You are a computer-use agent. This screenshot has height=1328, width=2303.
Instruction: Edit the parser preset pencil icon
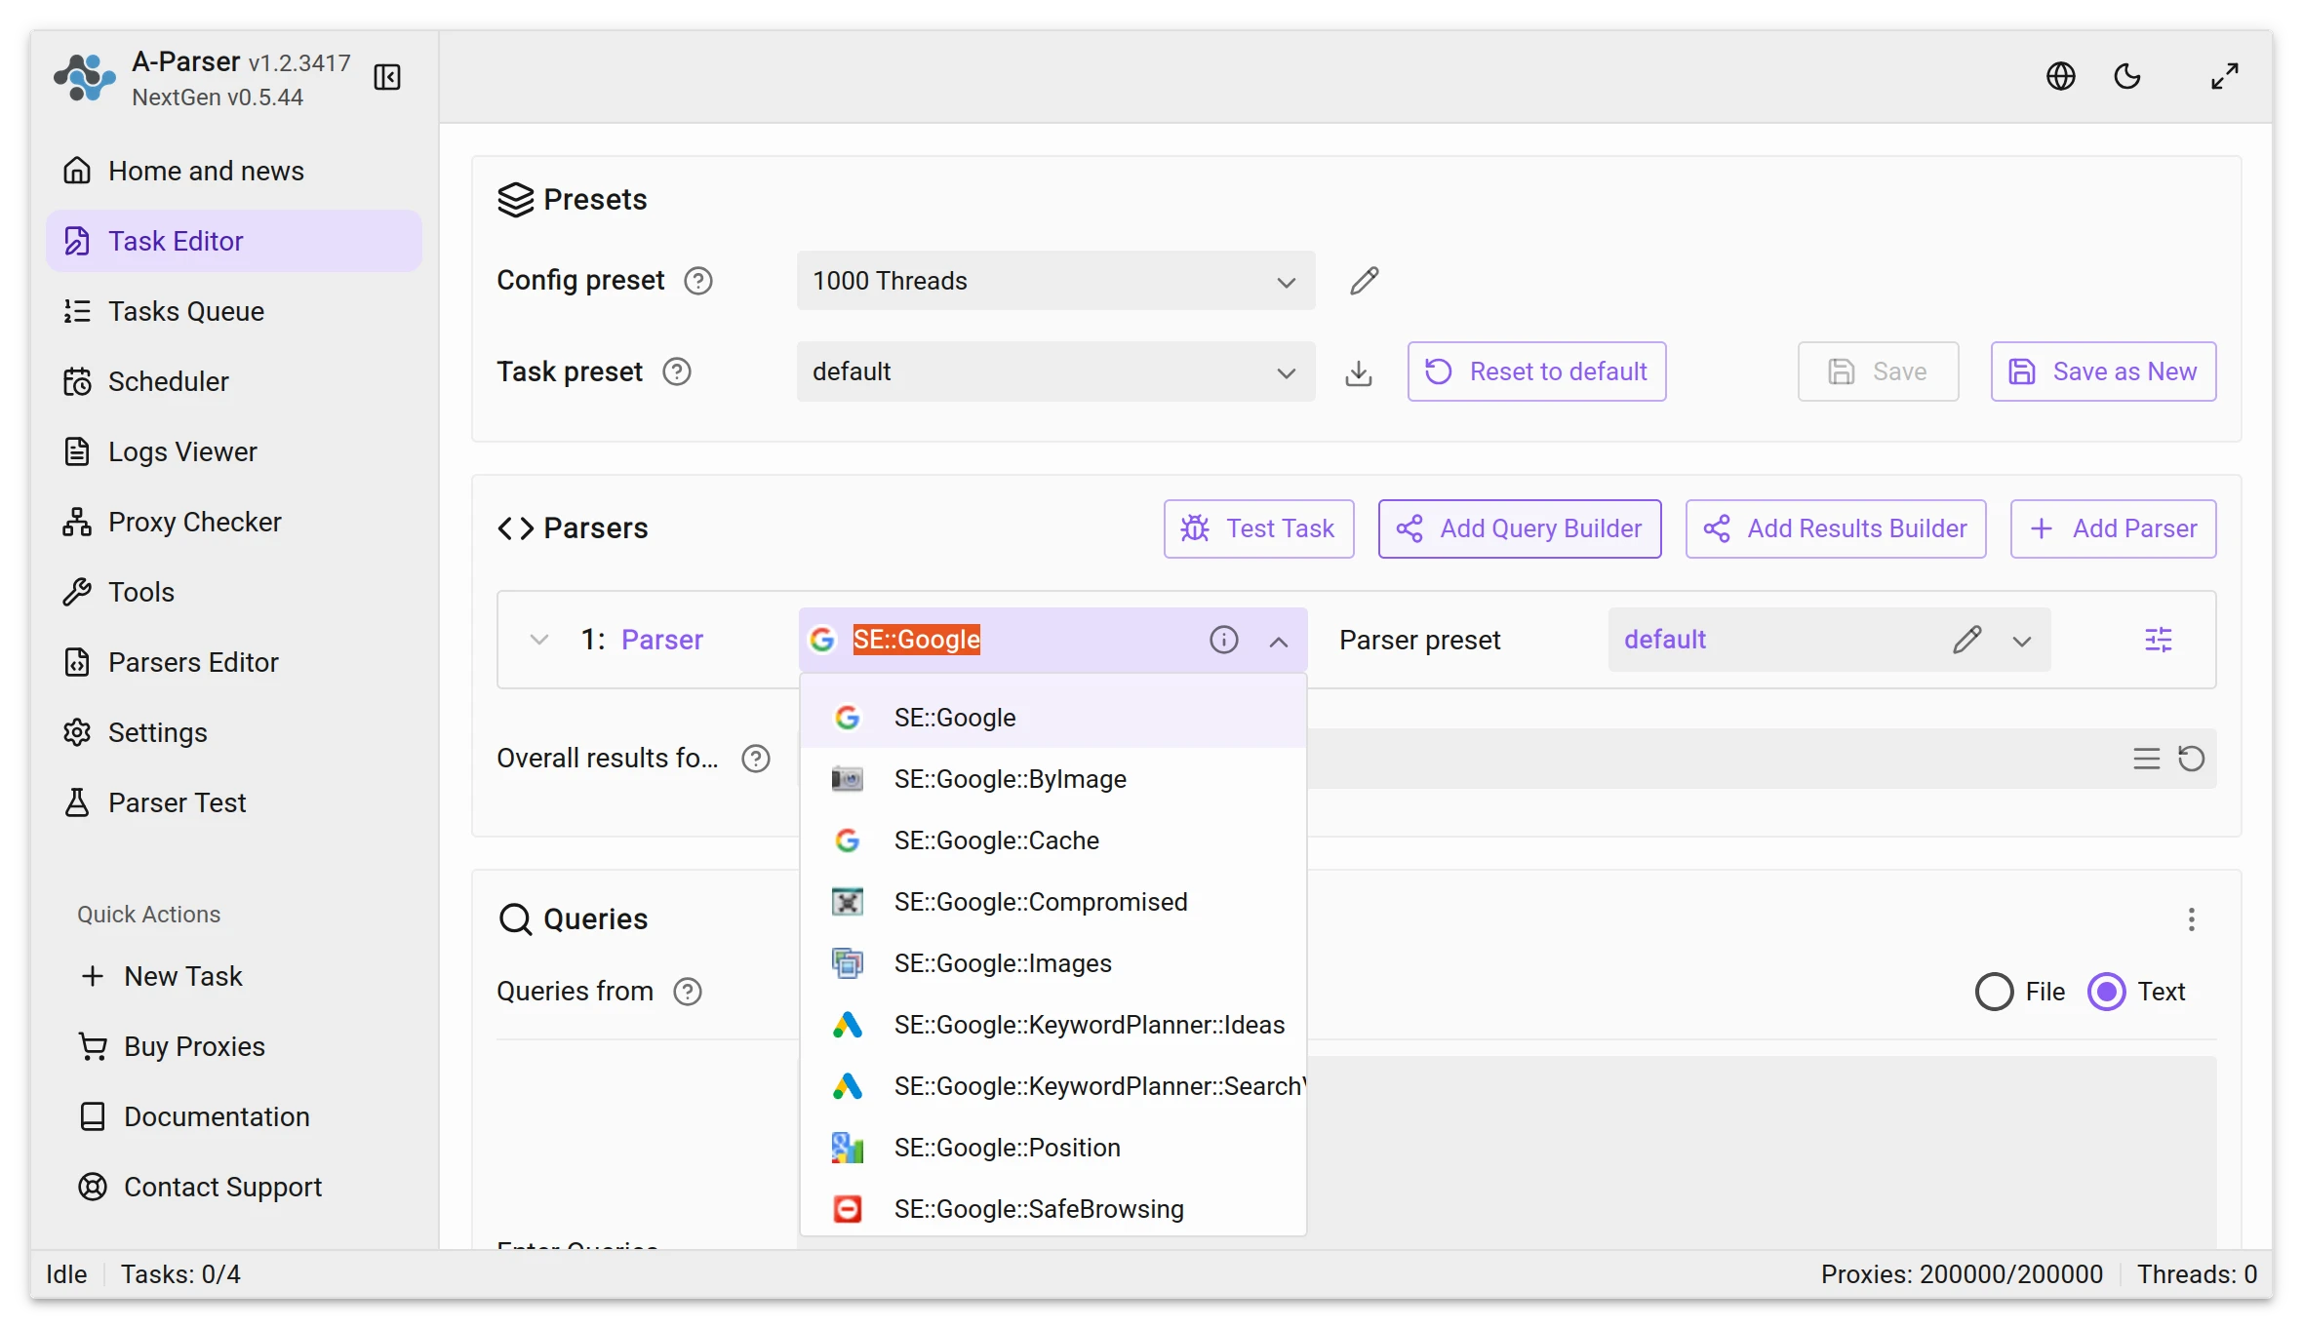[x=1967, y=640]
